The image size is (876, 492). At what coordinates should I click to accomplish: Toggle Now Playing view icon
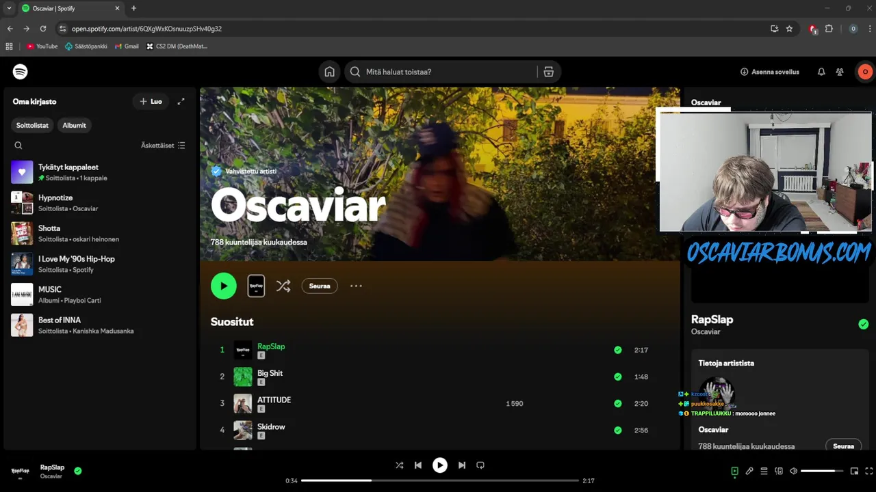pyautogui.click(x=734, y=471)
